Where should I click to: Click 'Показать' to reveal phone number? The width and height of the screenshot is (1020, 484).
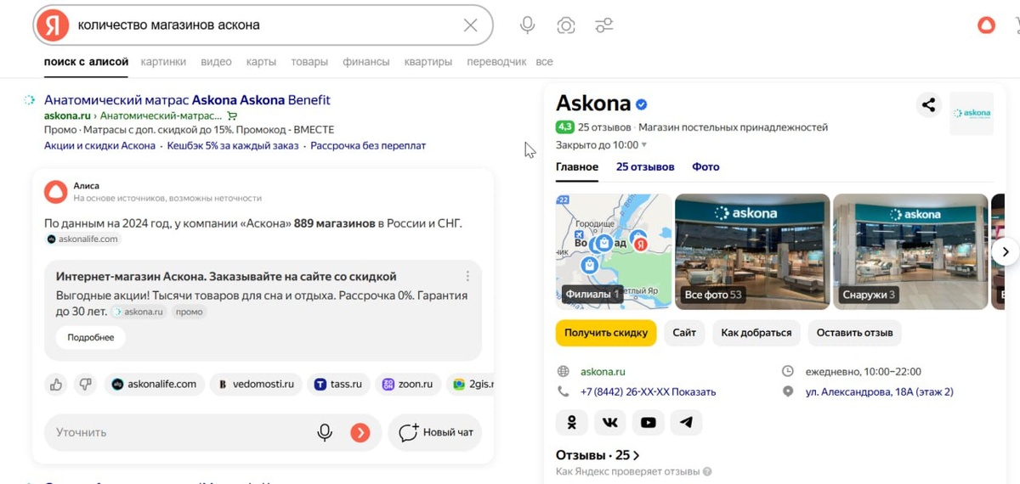[694, 392]
